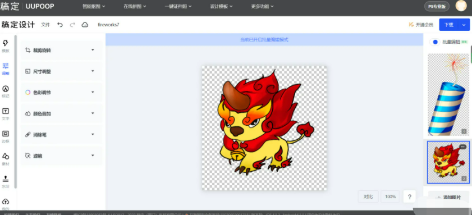Expand the 滤镜 filter panel
This screenshot has height=215, width=472.
tap(61, 155)
